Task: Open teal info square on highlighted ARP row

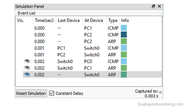Action: (124, 74)
